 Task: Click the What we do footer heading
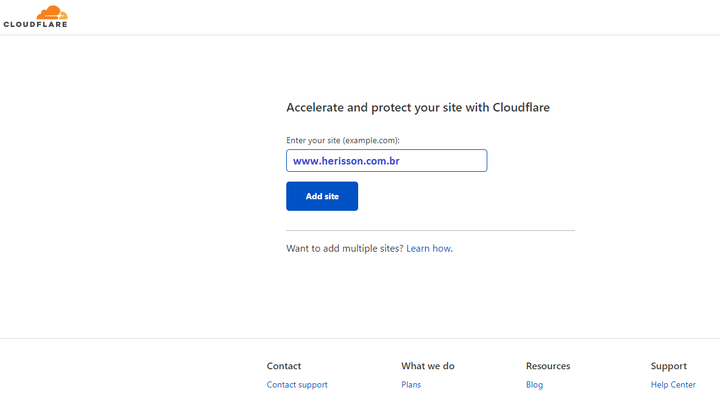tap(428, 366)
